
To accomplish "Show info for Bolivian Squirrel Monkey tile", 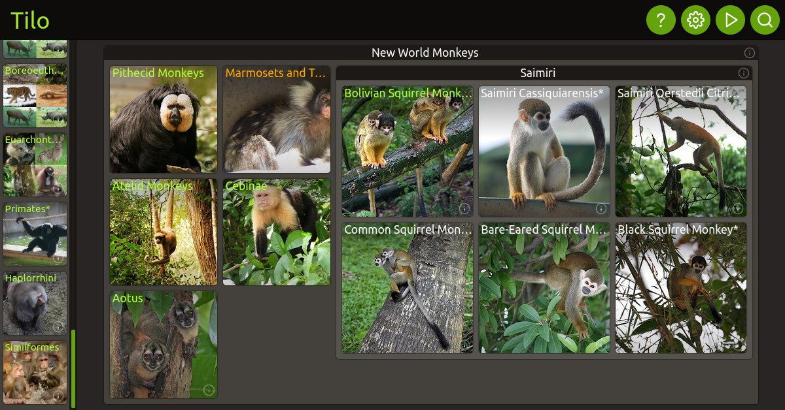I will click(464, 208).
